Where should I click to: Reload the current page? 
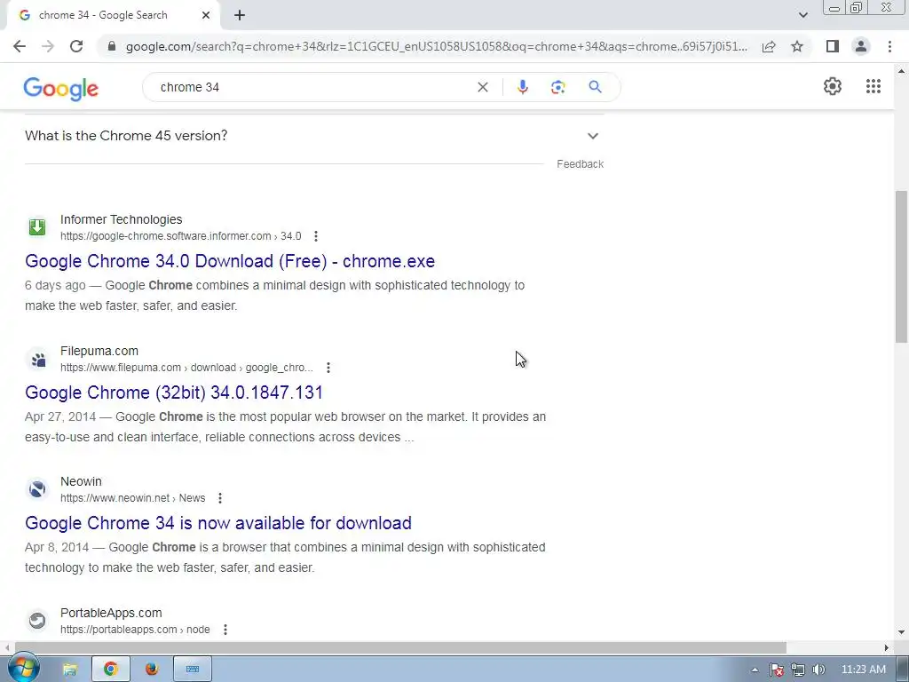tap(76, 46)
